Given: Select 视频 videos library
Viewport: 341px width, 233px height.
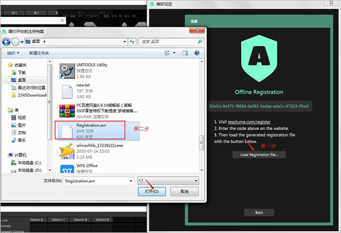Looking at the screenshot, I should pyautogui.click(x=19, y=118).
